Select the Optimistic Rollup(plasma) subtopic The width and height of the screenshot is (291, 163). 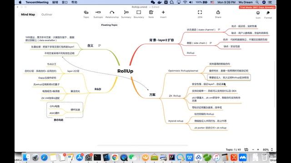pyautogui.click(x=183, y=71)
